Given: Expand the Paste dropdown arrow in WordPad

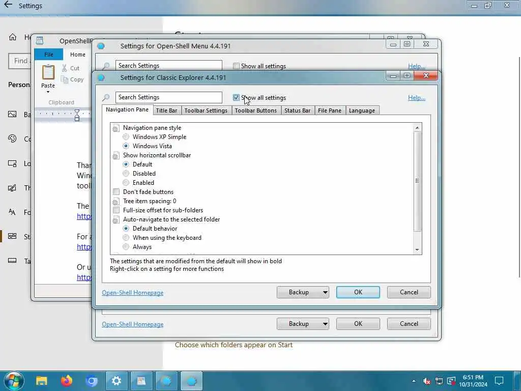Looking at the screenshot, I should point(48,92).
